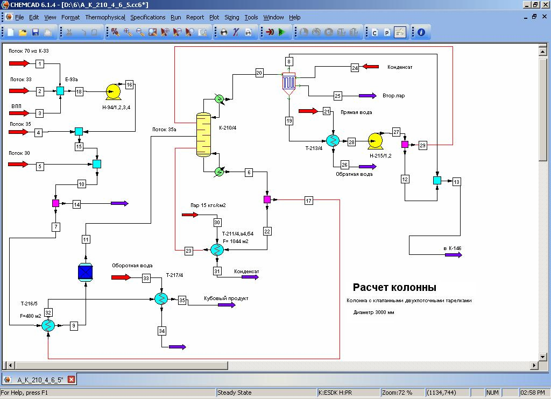Close the A_K_210_4_6_5 tab with red X

(72, 380)
